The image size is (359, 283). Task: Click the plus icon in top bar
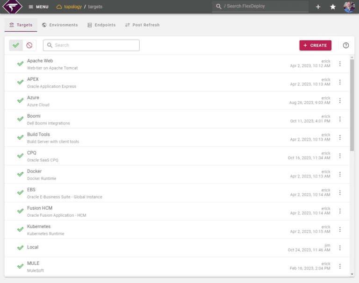click(x=318, y=7)
